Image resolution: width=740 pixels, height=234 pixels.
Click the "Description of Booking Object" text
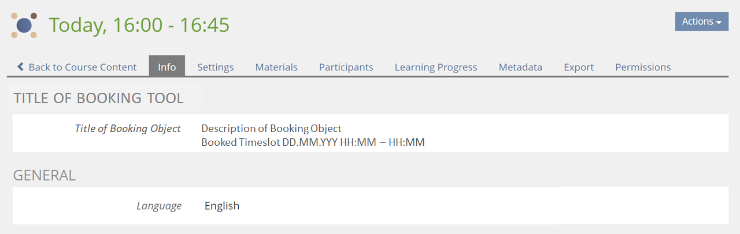[271, 129]
